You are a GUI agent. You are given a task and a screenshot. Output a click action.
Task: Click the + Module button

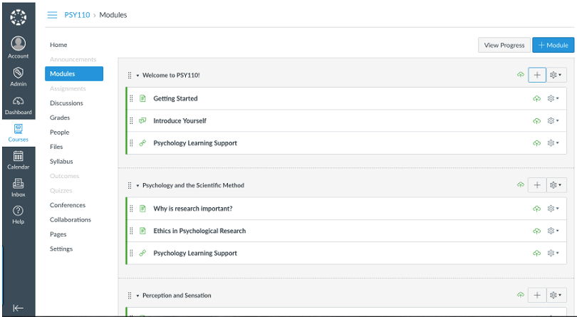point(553,45)
